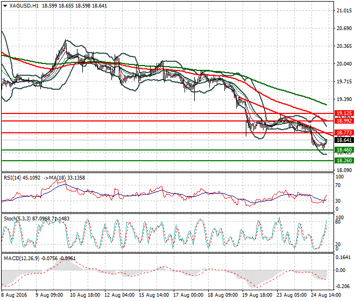Select the XAGUSD,H1 chart title text

(24, 6)
